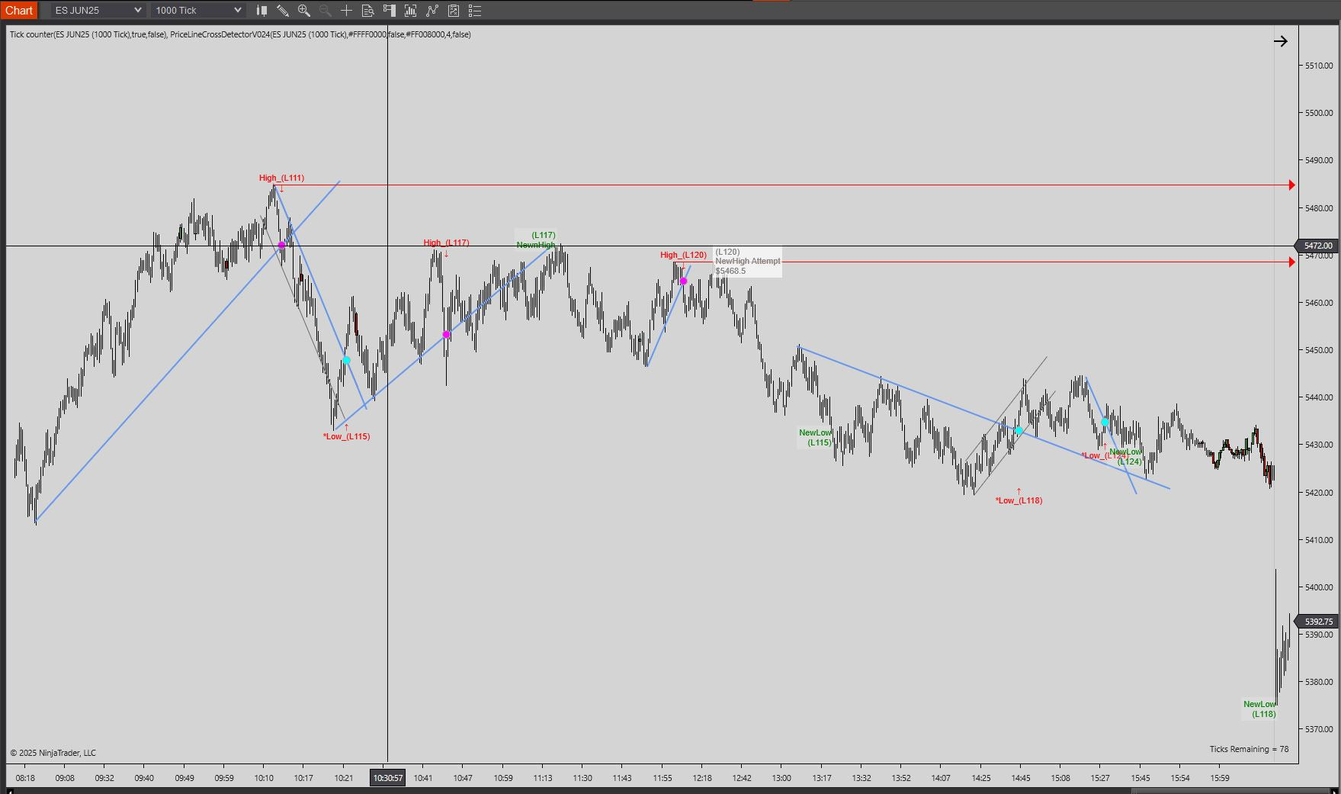Open the strategies icon
Image resolution: width=1341 pixels, height=794 pixels.
[454, 11]
